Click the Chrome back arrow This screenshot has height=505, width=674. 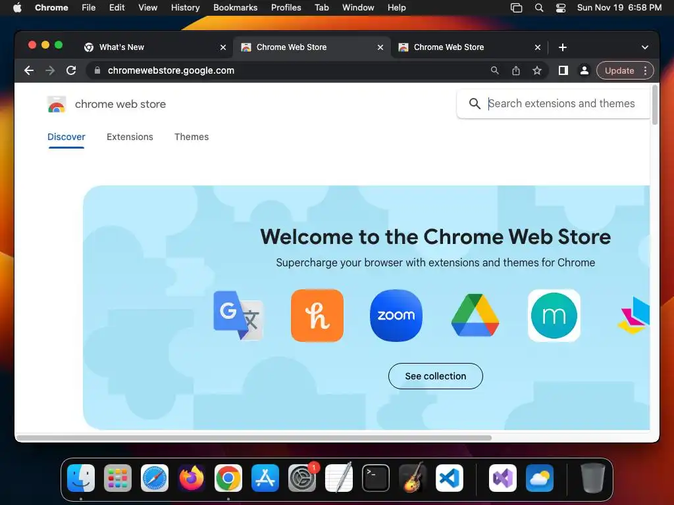(29, 70)
